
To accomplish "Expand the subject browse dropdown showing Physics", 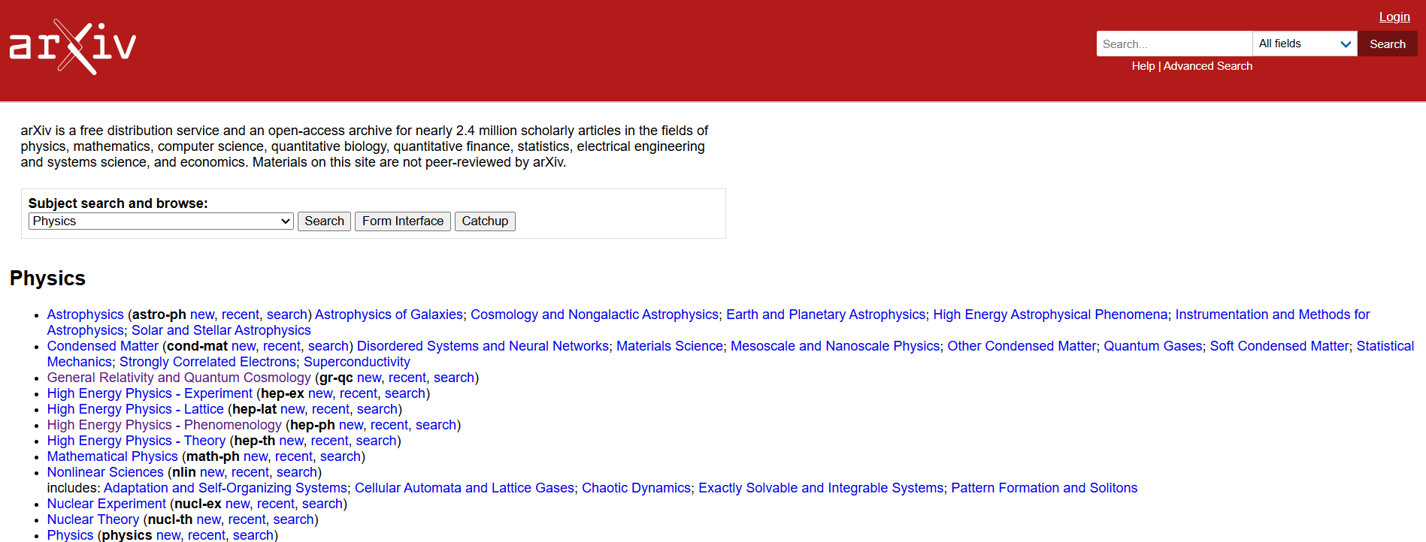I will pyautogui.click(x=160, y=221).
